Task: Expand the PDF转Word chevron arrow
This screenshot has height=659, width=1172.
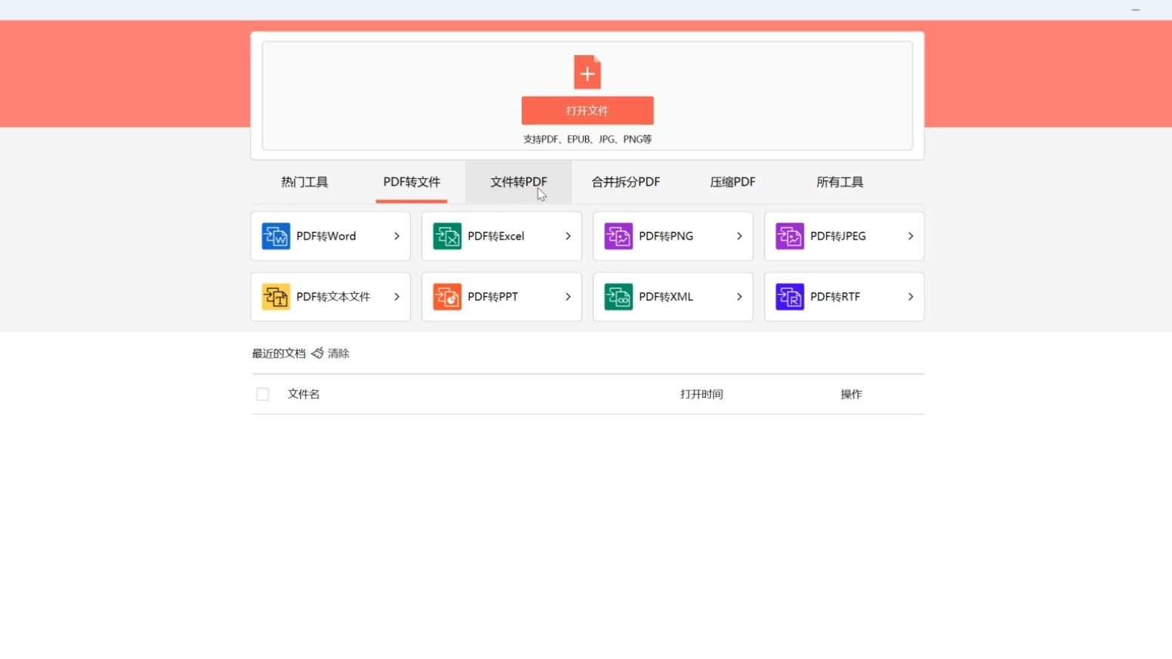Action: click(x=396, y=236)
